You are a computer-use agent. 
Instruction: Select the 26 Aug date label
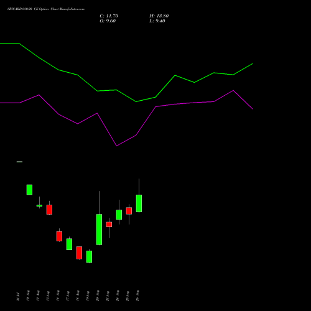click(x=137, y=295)
